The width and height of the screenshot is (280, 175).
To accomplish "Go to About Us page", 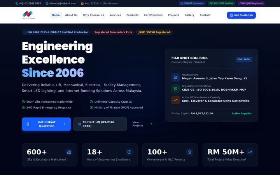I will [71, 15].
